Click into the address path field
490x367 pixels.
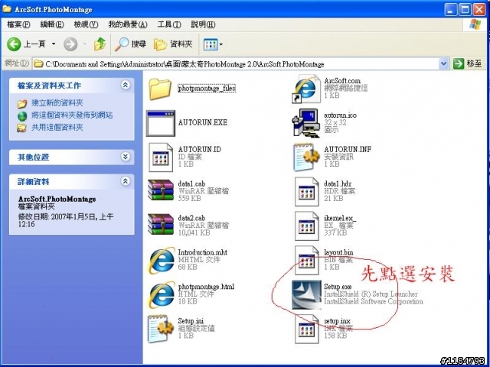[236, 64]
